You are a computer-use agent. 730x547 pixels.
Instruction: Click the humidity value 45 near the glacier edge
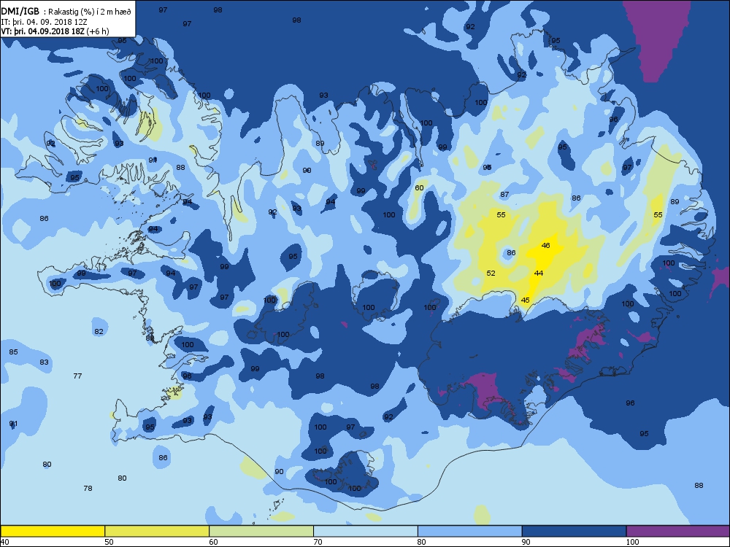click(x=525, y=300)
